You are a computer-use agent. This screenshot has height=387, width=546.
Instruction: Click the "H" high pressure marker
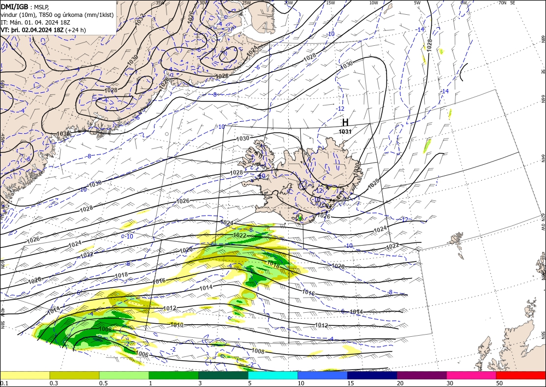pos(345,122)
